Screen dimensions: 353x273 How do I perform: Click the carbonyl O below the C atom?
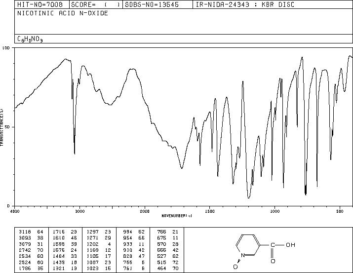[273, 261]
